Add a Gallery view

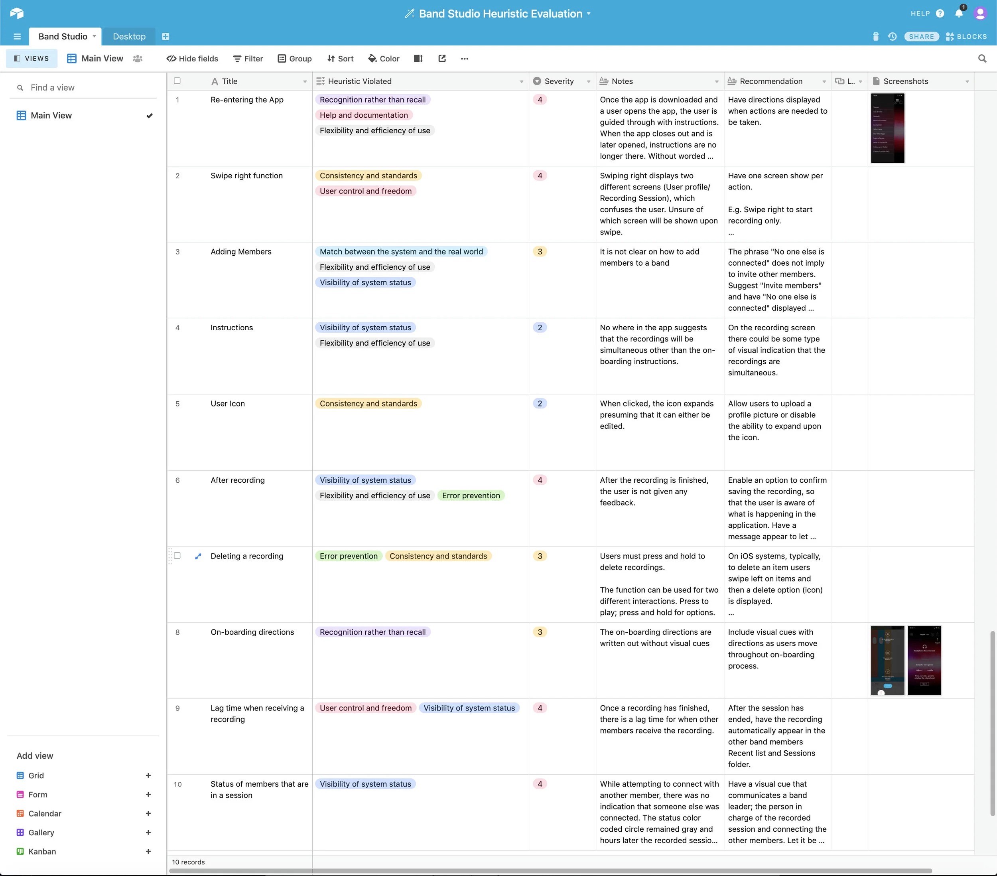(x=84, y=833)
